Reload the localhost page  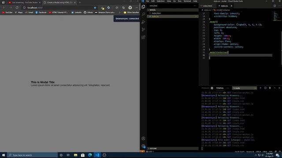[17, 8]
